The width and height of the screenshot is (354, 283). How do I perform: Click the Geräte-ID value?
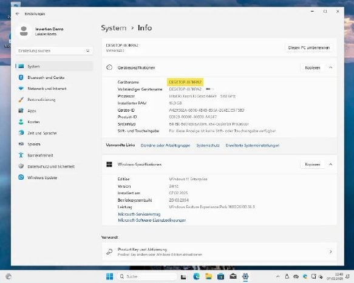(206, 110)
